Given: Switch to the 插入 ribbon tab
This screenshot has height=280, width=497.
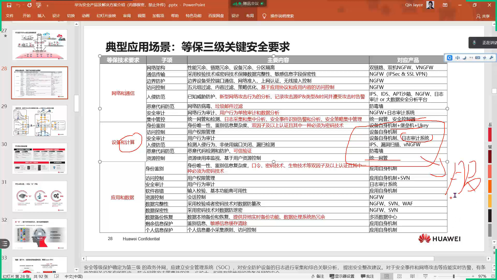Looking at the screenshot, I should (x=41, y=16).
